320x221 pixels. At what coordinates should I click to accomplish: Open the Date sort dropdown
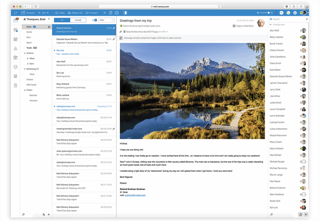click(x=107, y=20)
